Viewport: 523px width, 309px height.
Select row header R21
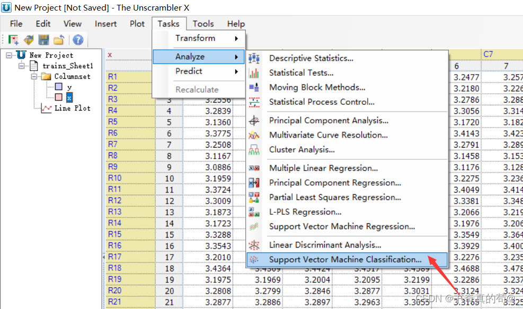coord(130,302)
